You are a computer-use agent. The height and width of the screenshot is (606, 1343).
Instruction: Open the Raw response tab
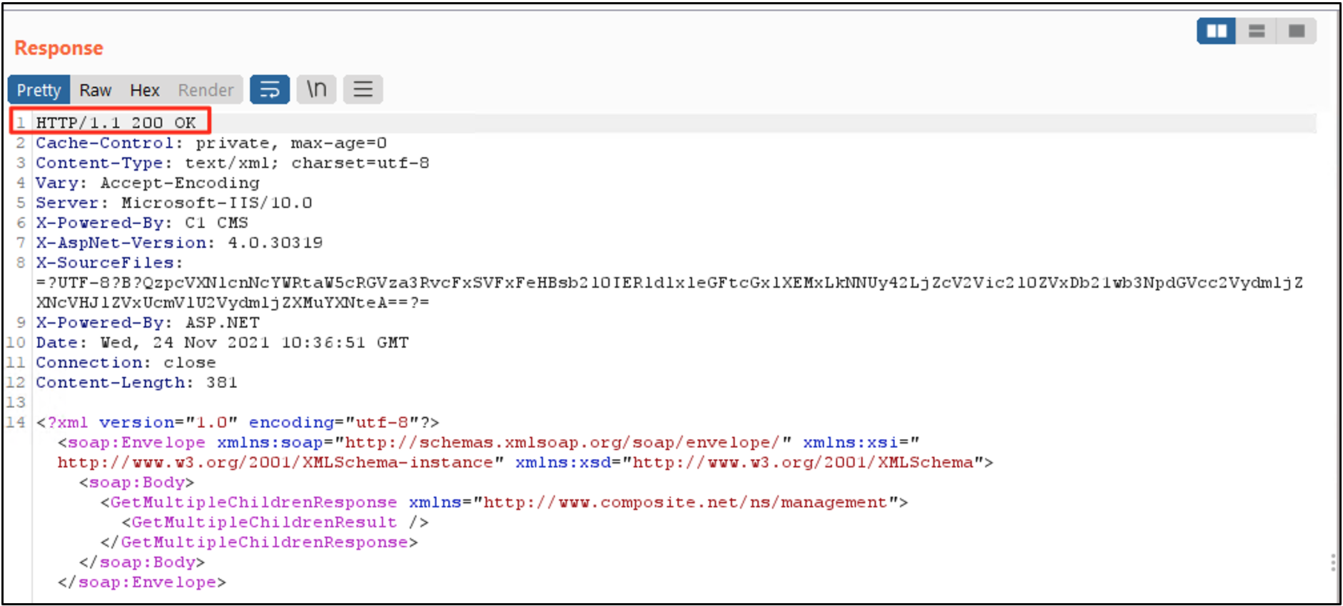96,90
